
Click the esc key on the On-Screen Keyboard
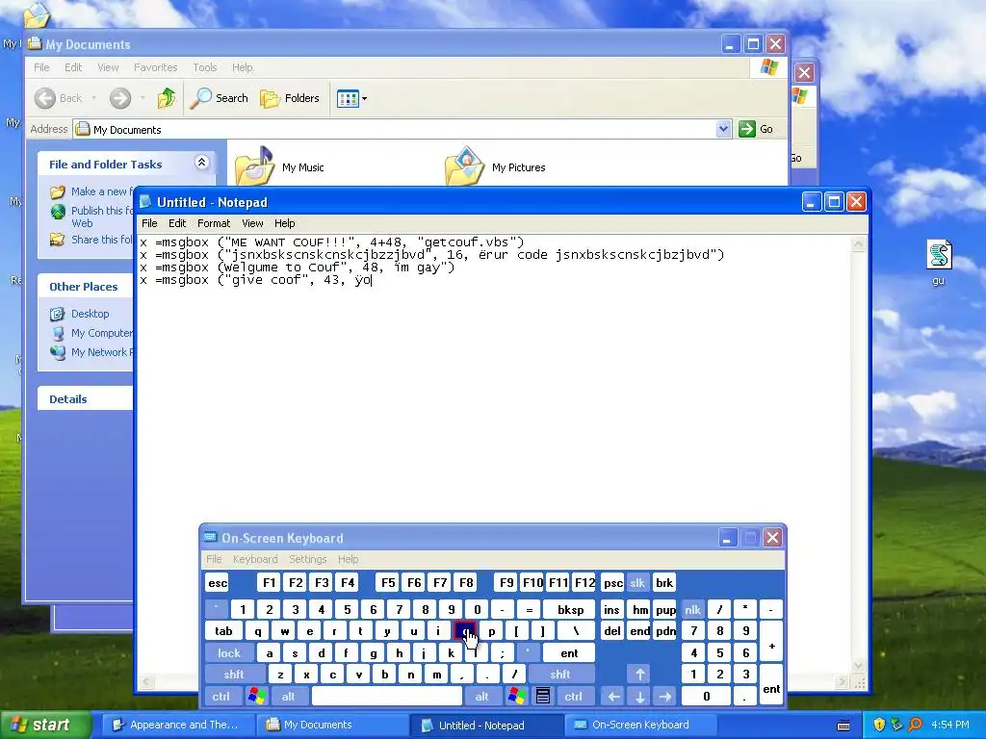[218, 583]
